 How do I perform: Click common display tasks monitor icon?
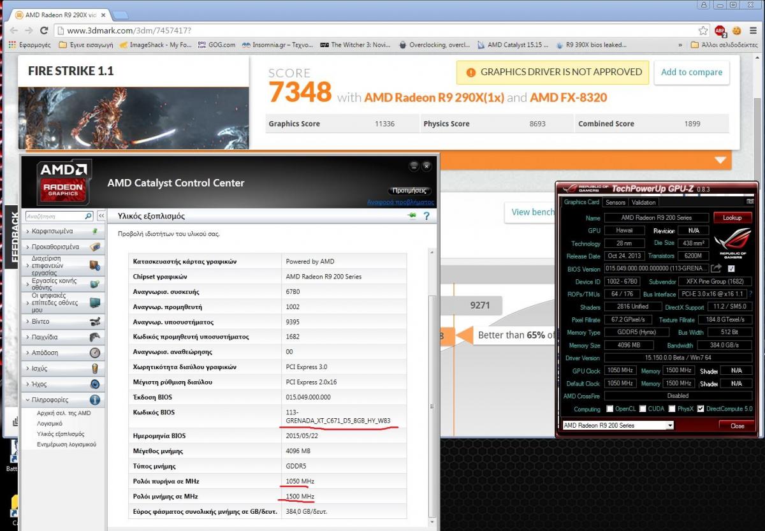(94, 284)
